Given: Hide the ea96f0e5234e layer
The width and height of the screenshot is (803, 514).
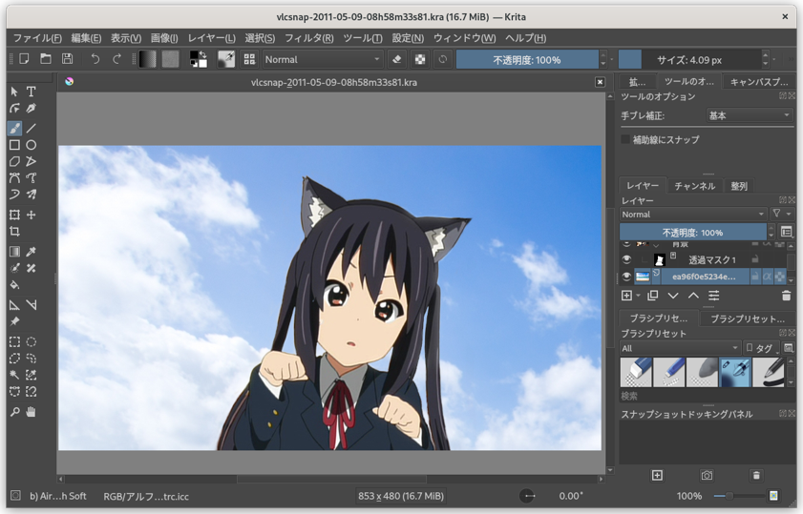Looking at the screenshot, I should tap(626, 277).
